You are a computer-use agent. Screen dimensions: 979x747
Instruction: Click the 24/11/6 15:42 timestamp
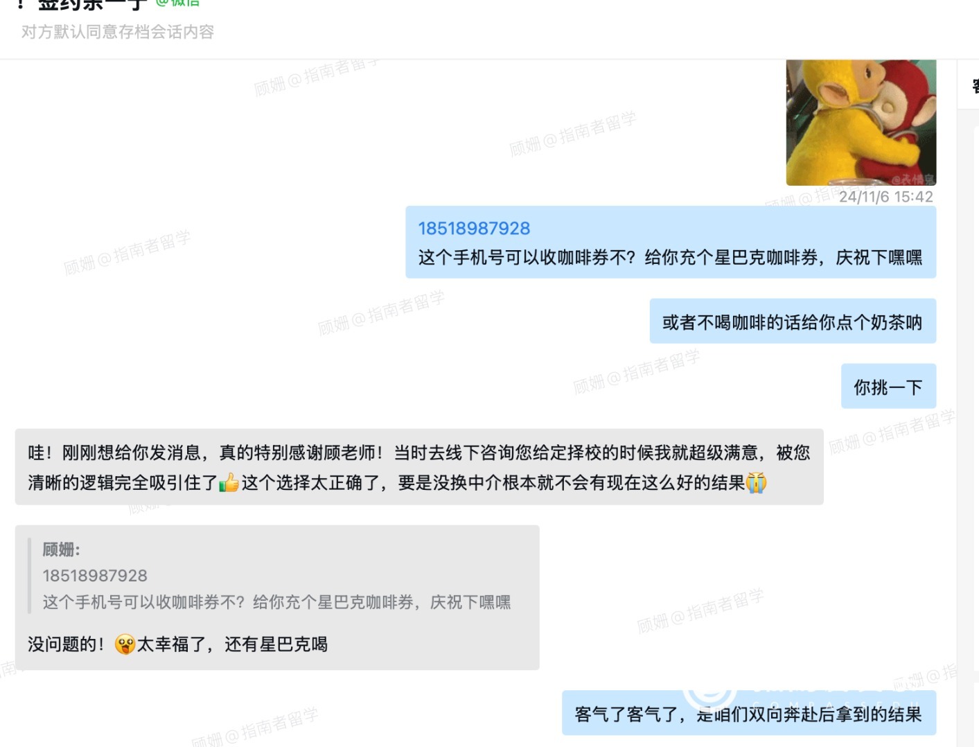[x=885, y=197]
